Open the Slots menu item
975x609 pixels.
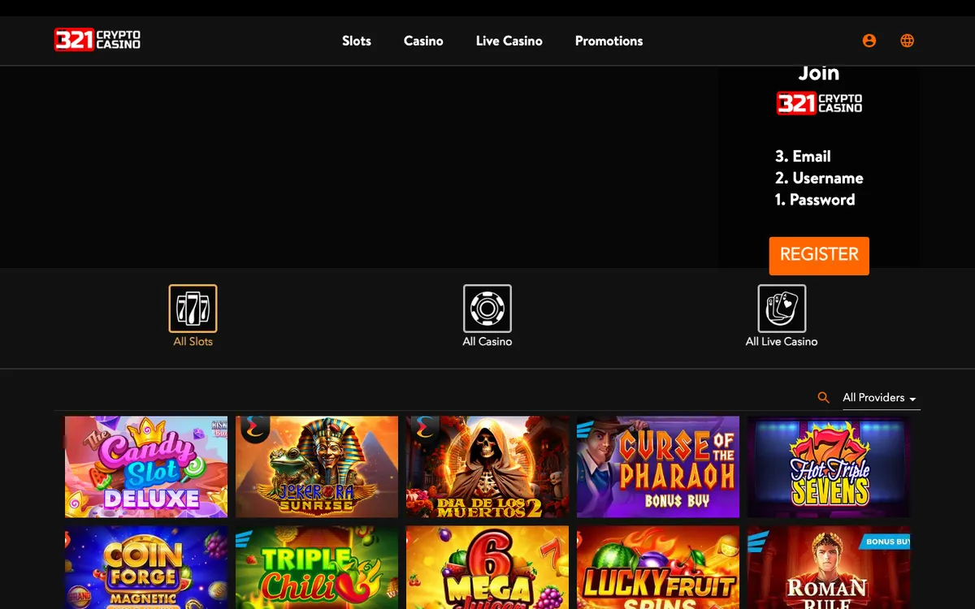point(357,41)
